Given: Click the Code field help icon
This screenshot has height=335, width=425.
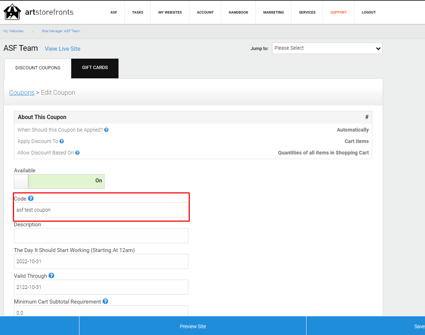Looking at the screenshot, I should [x=31, y=198].
